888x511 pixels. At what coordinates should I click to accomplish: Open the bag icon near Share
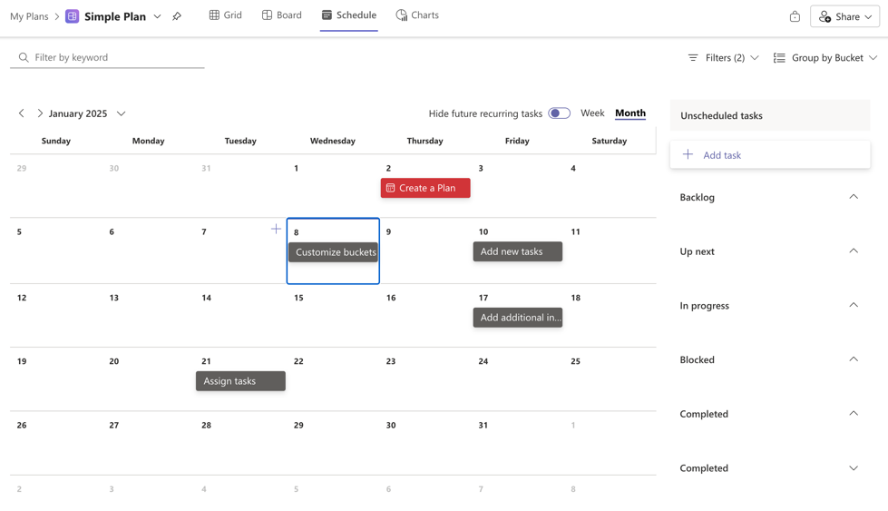tap(795, 16)
